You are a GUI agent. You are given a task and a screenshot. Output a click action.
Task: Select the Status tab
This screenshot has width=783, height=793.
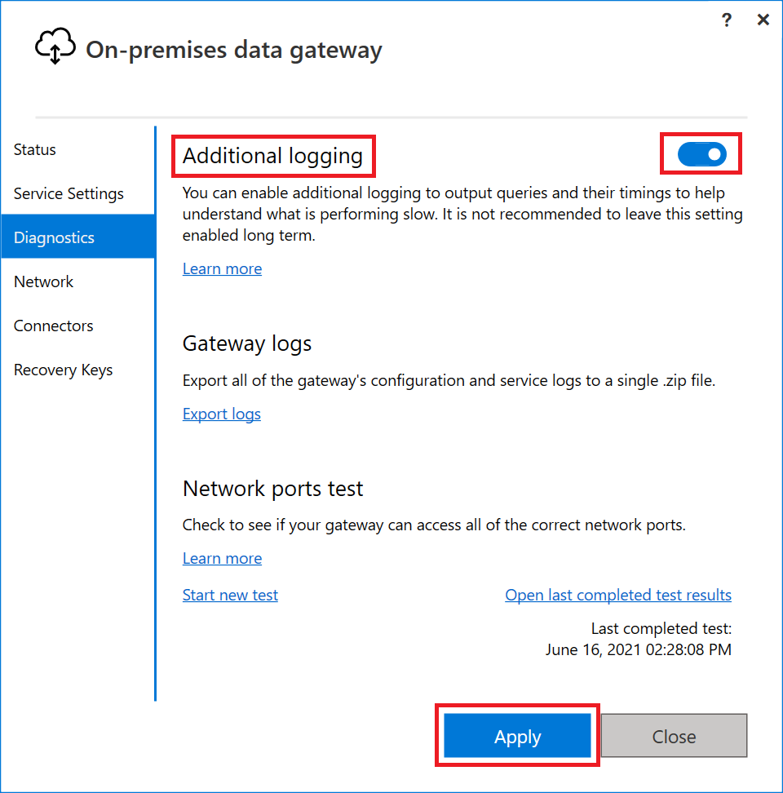click(34, 149)
